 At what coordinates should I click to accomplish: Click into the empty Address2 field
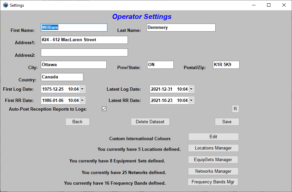click(x=84, y=52)
